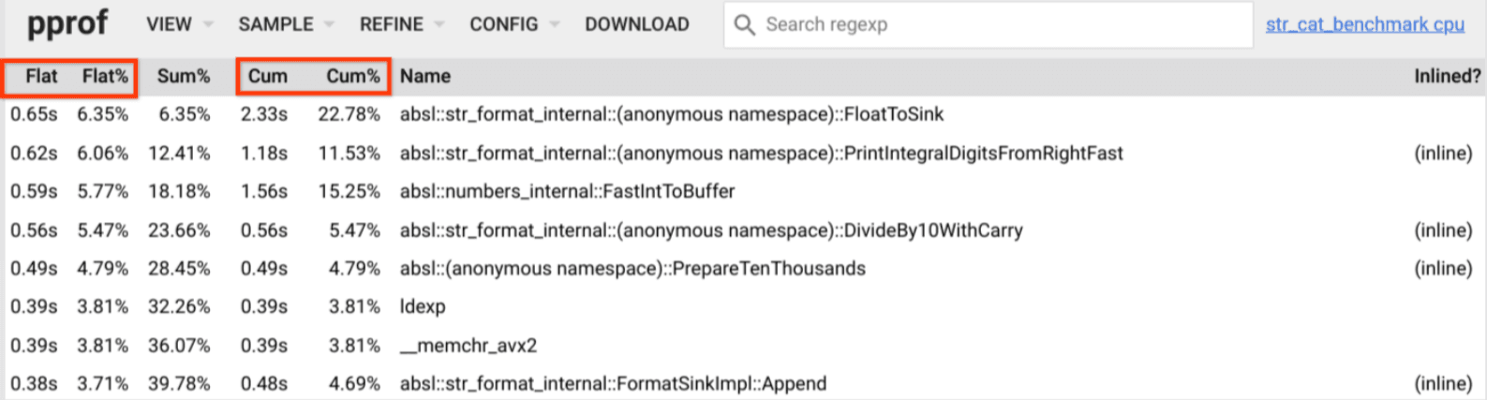The image size is (1487, 400).
Task: Sort by the Flat column header
Action: (41, 77)
